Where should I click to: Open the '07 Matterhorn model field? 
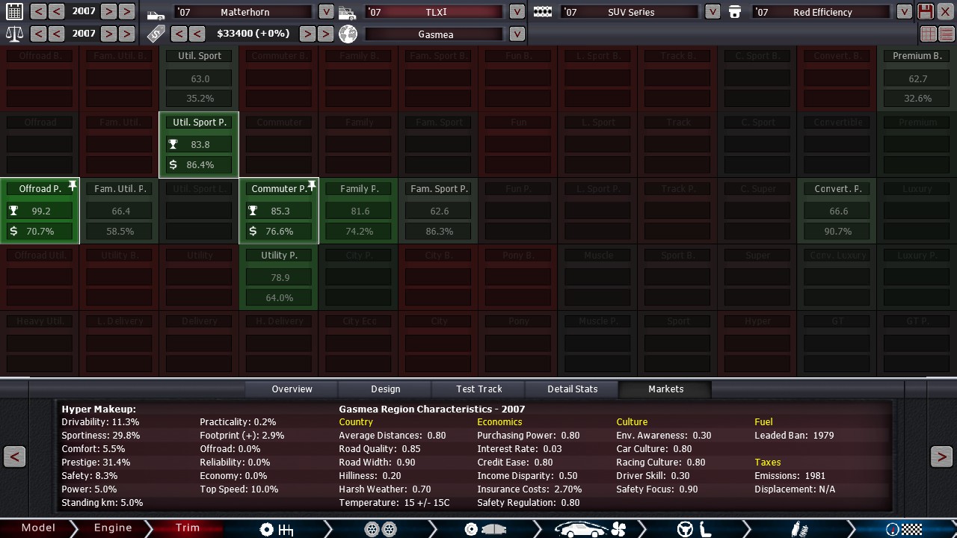244,12
